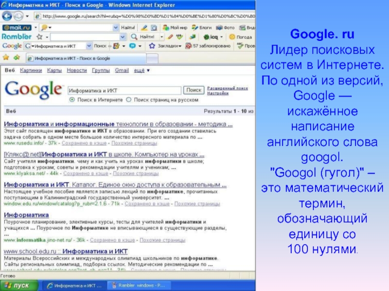Switch to Rambler windows taskbar item

pyautogui.click(x=139, y=286)
